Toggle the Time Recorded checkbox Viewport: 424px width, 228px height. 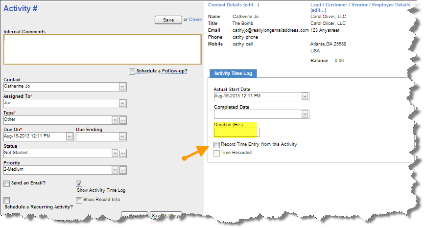(217, 153)
